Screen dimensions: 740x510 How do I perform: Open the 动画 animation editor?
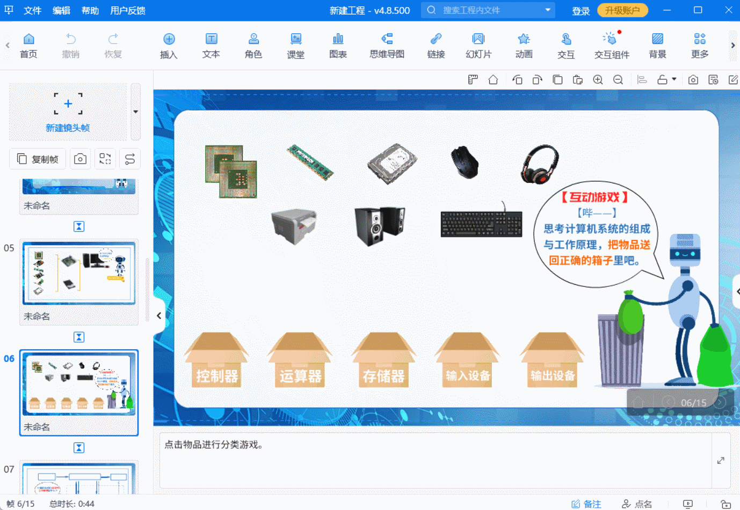(524, 45)
